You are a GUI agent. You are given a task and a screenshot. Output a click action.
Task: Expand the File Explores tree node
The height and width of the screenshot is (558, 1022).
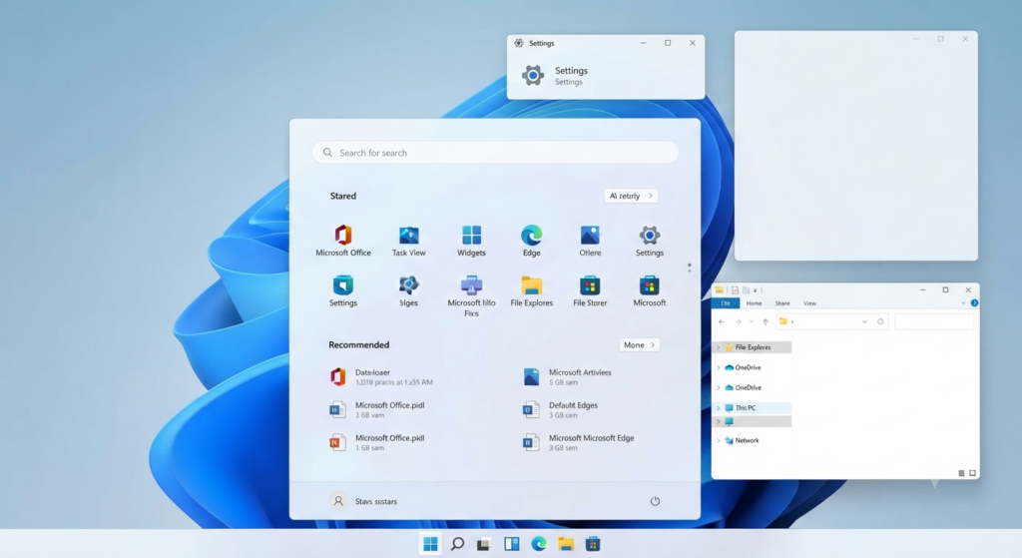[x=719, y=347]
